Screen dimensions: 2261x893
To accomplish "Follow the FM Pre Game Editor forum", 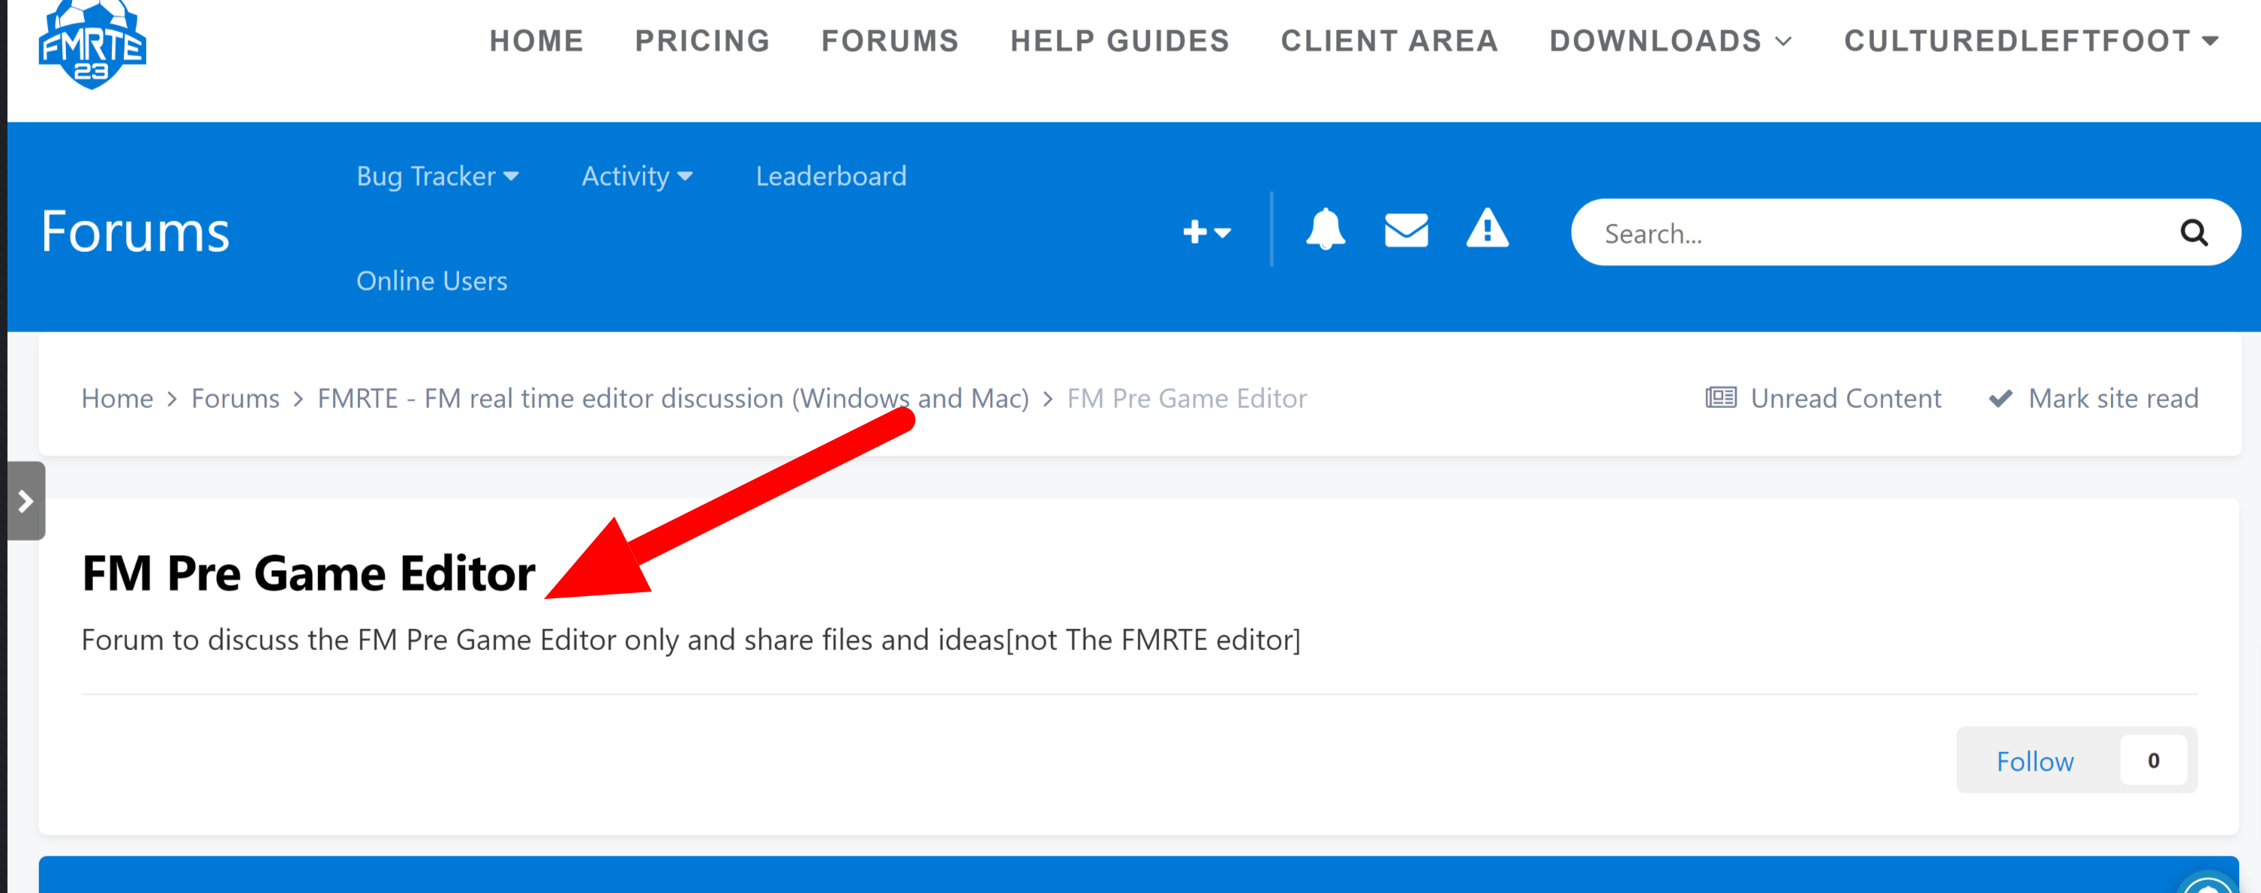I will pos(2034,760).
